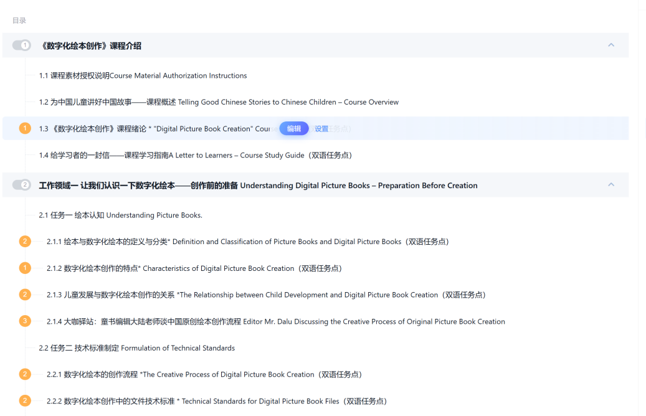Click the orange task-count badge for 2.1.2
Screen dimensions: 646x416
pos(25,268)
